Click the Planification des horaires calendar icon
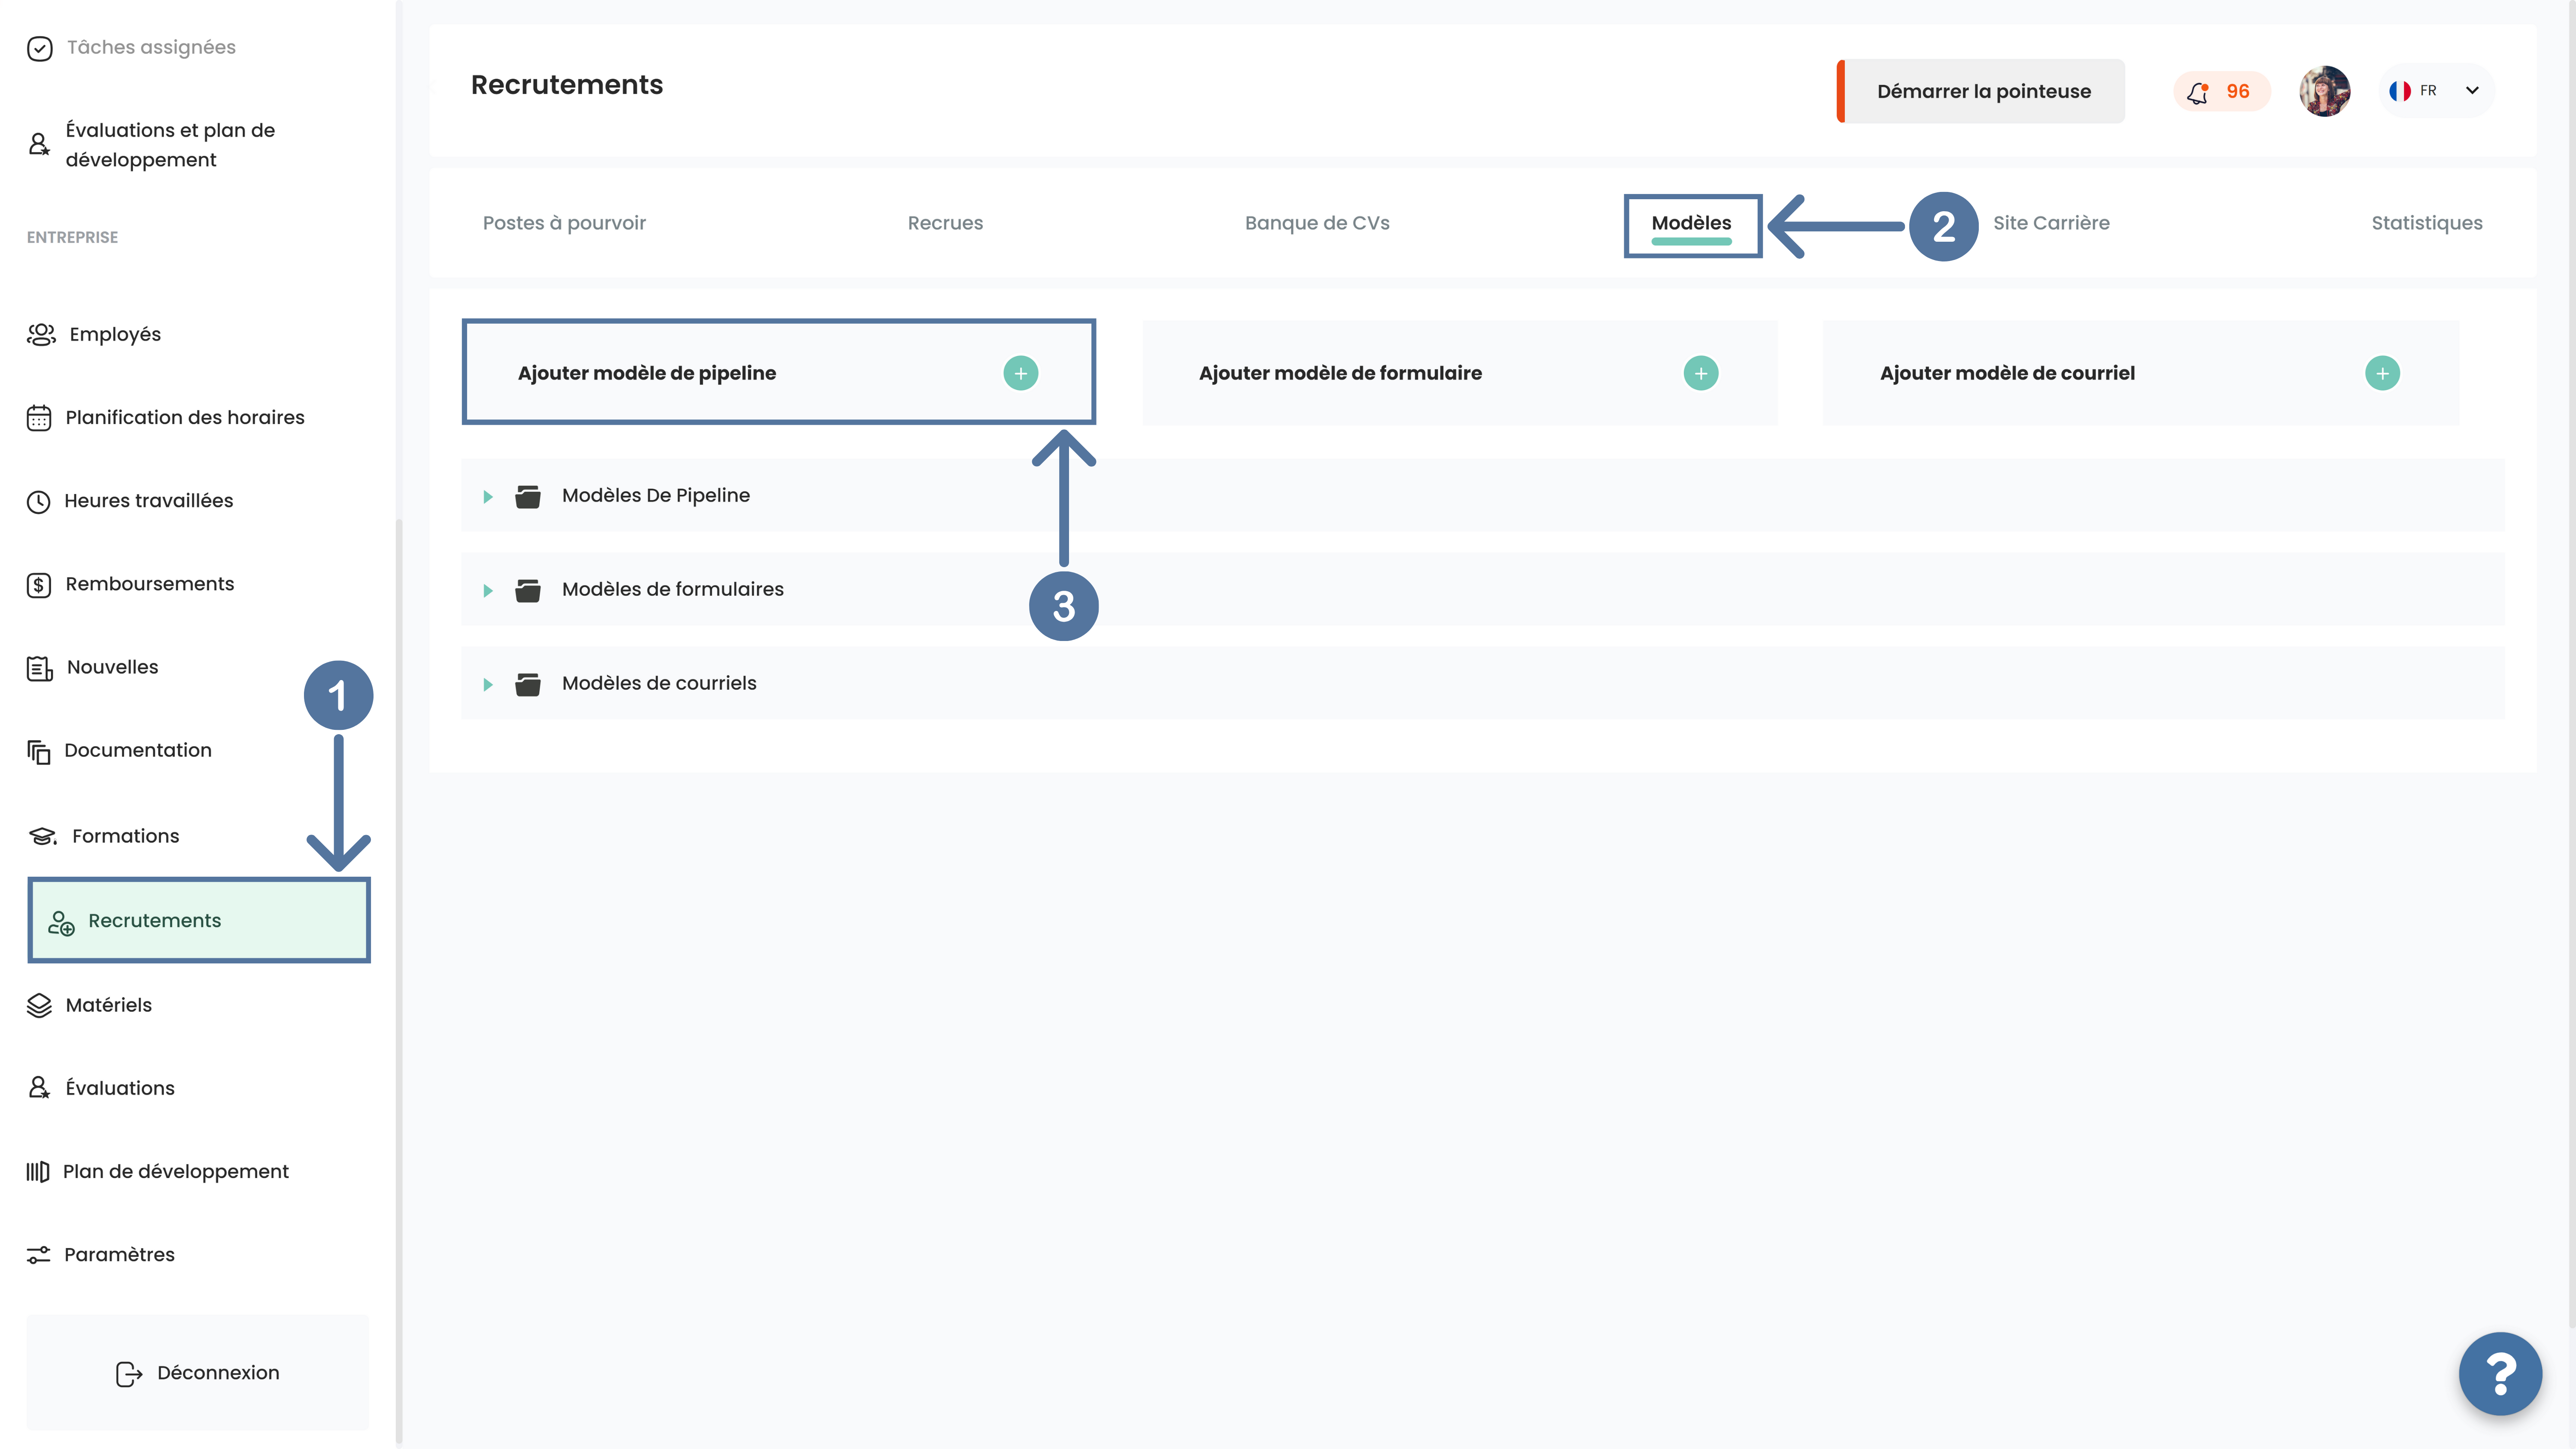 (39, 418)
